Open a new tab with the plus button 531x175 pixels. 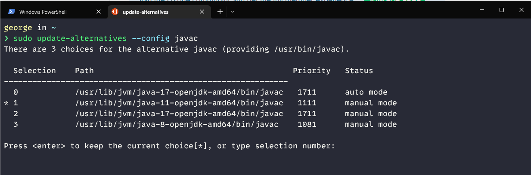(220, 12)
